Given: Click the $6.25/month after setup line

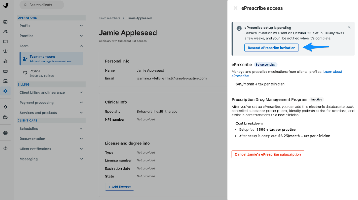Looking at the screenshot, I should tap(284, 136).
